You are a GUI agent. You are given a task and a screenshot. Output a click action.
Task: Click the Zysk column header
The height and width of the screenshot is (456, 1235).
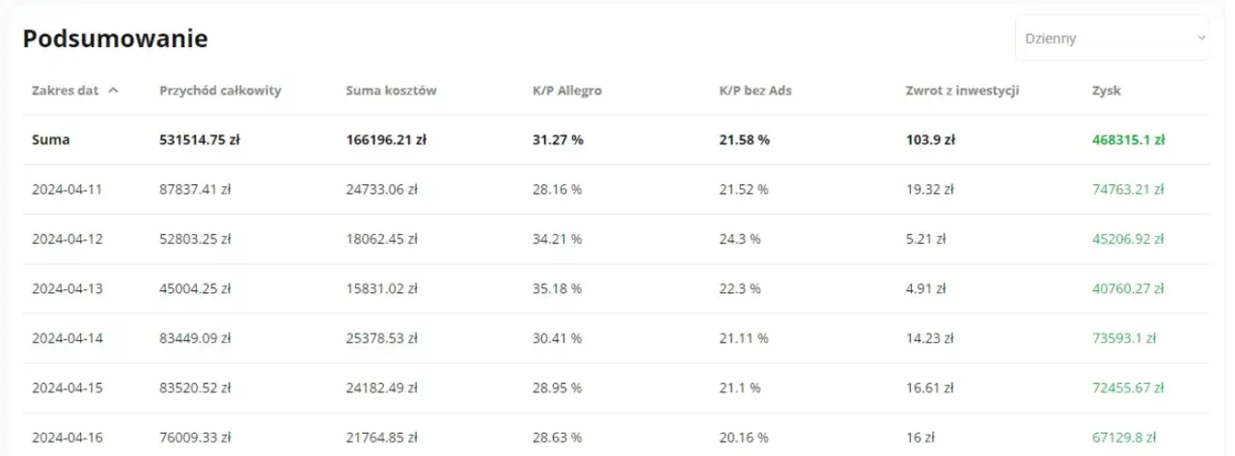1106,91
